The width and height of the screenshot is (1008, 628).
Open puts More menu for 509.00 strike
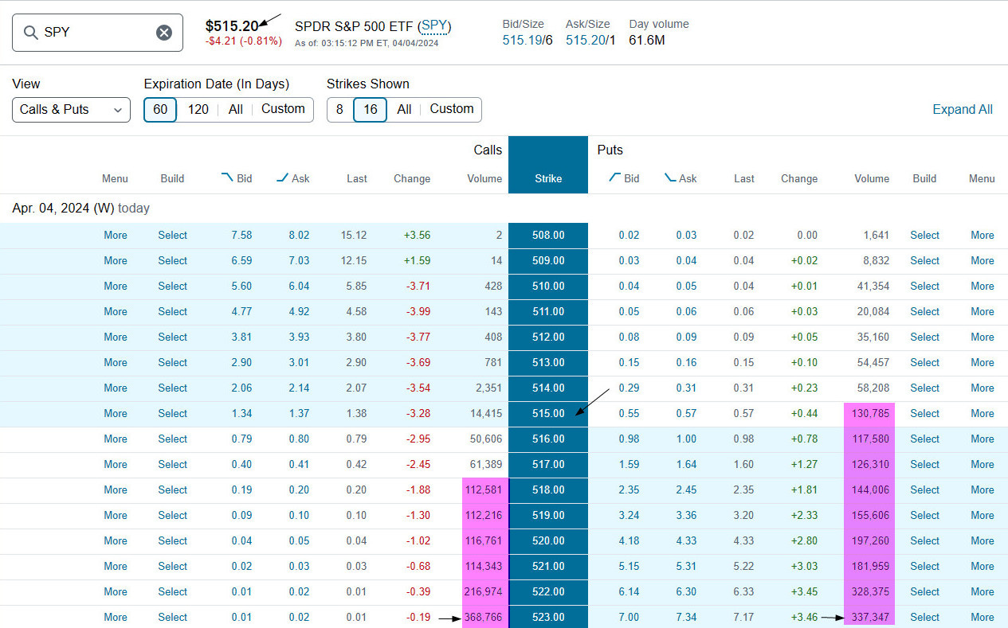click(983, 261)
